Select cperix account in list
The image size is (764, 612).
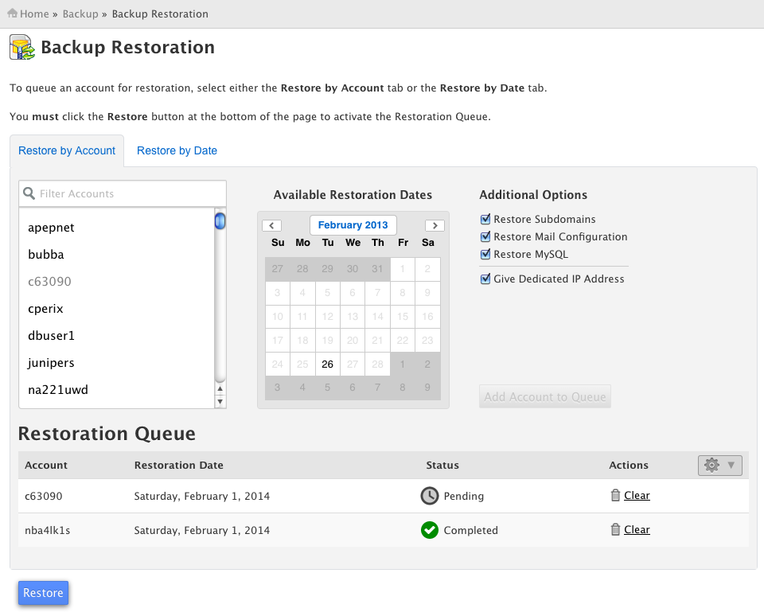tap(45, 309)
